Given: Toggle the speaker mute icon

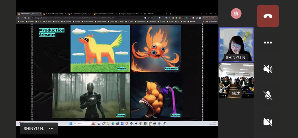Looking at the screenshot, I should [x=268, y=69].
